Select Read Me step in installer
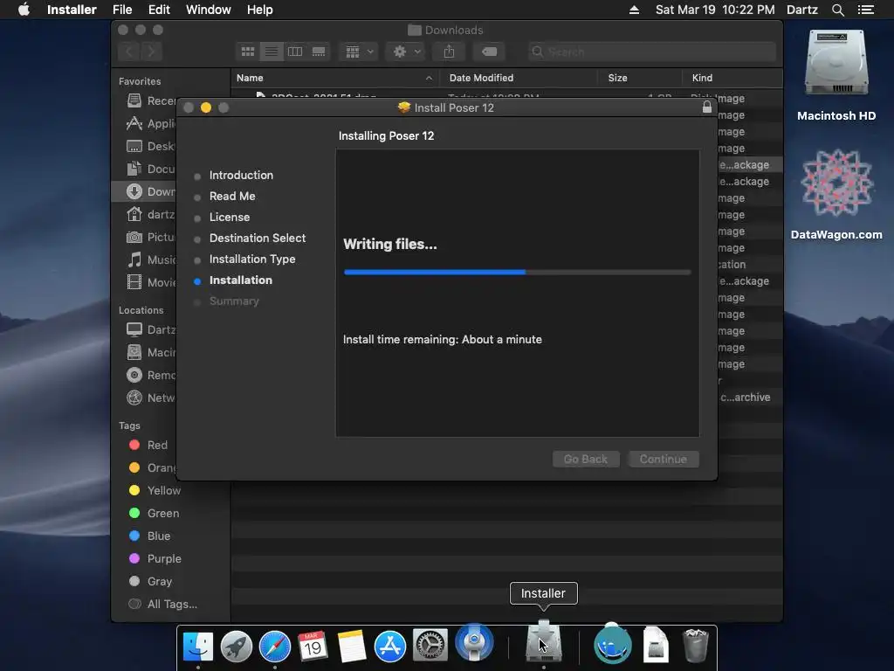This screenshot has width=894, height=671. coord(232,197)
